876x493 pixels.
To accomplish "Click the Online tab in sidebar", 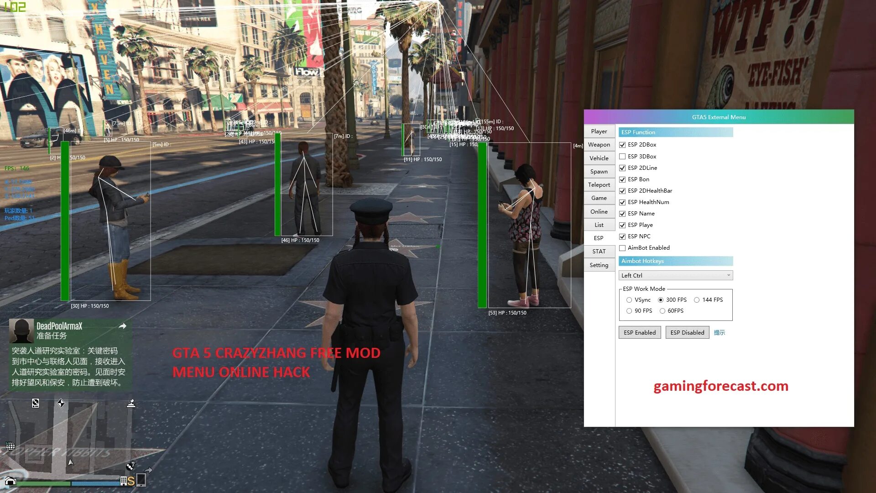I will pos(599,211).
